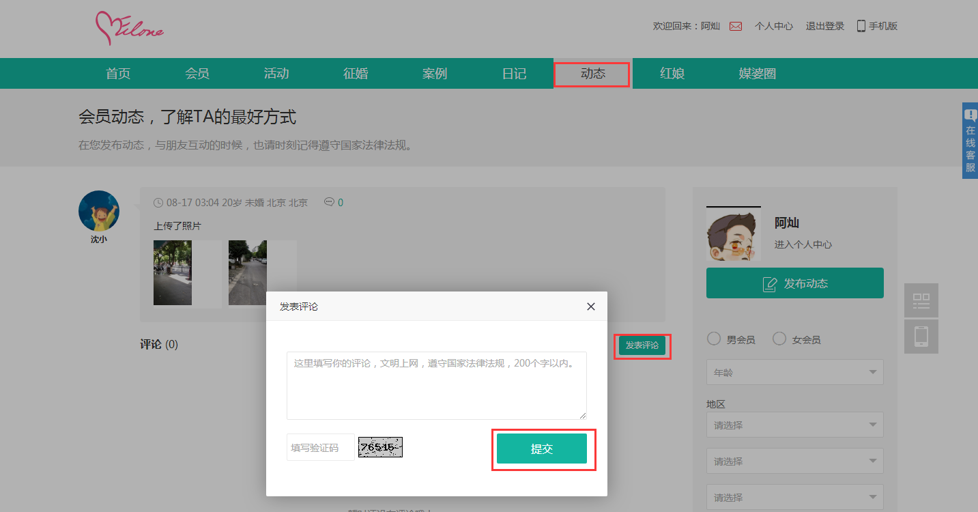Viewport: 978px width, 512px height.
Task: Click the 阿灿 name in sidebar
Action: pos(787,223)
